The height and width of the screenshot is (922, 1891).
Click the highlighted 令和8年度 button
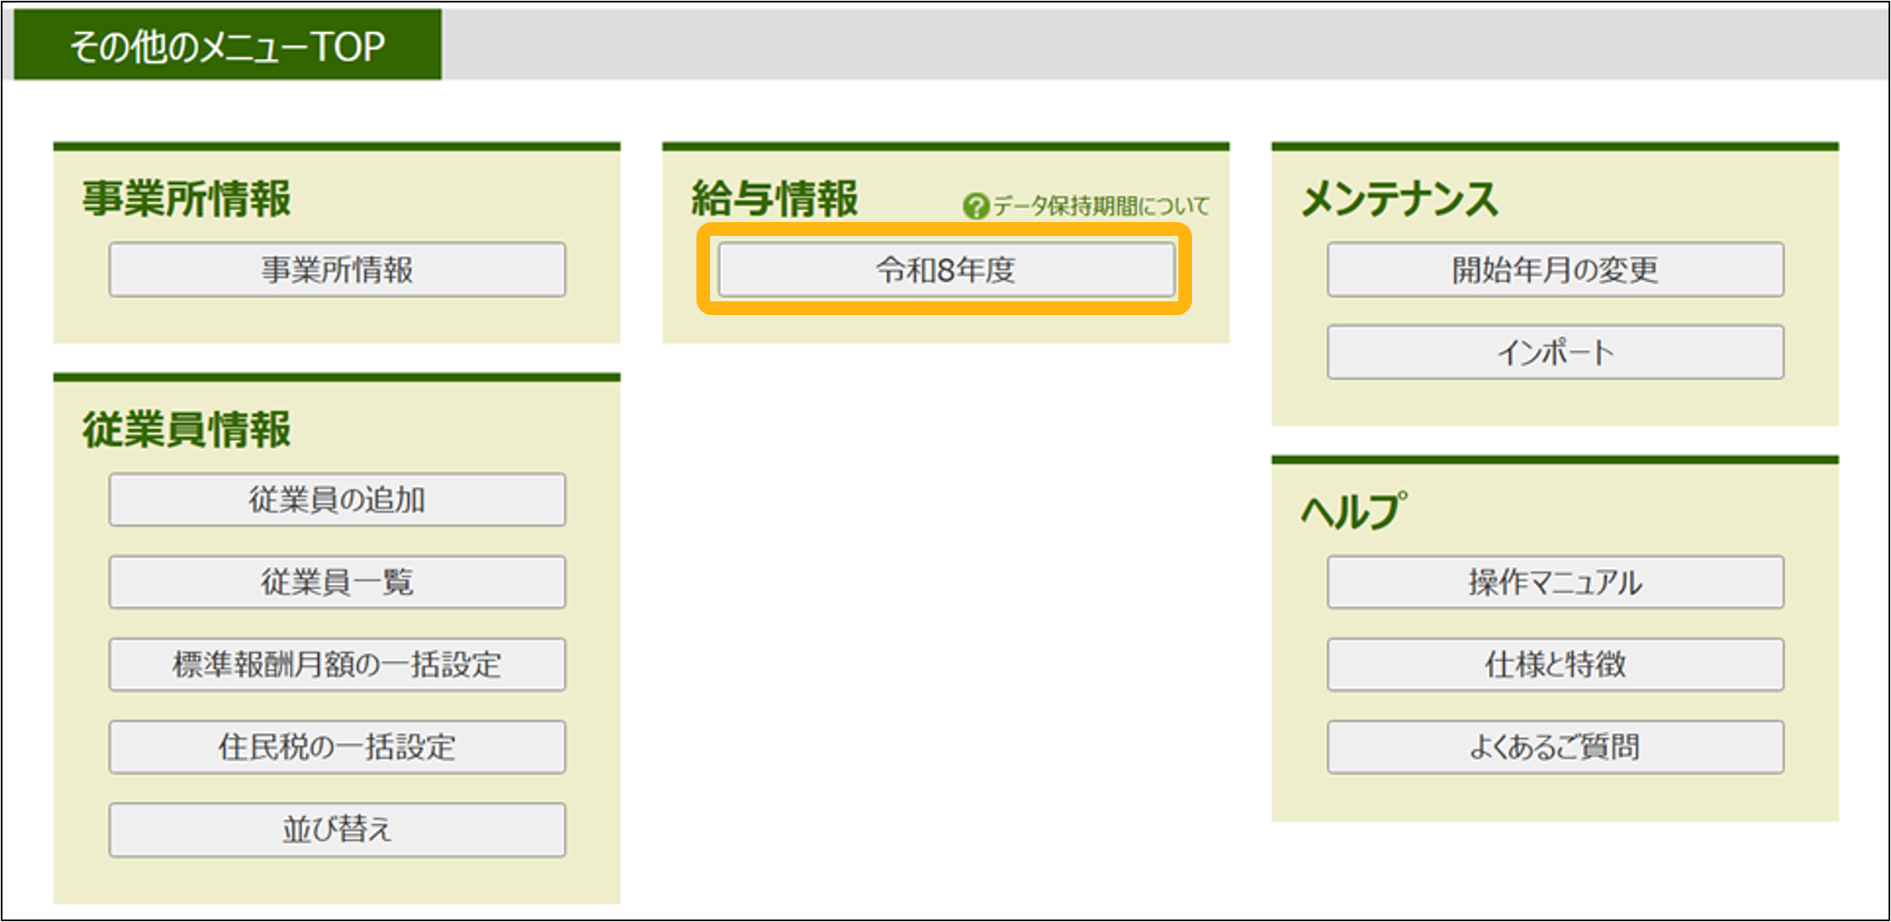(945, 270)
